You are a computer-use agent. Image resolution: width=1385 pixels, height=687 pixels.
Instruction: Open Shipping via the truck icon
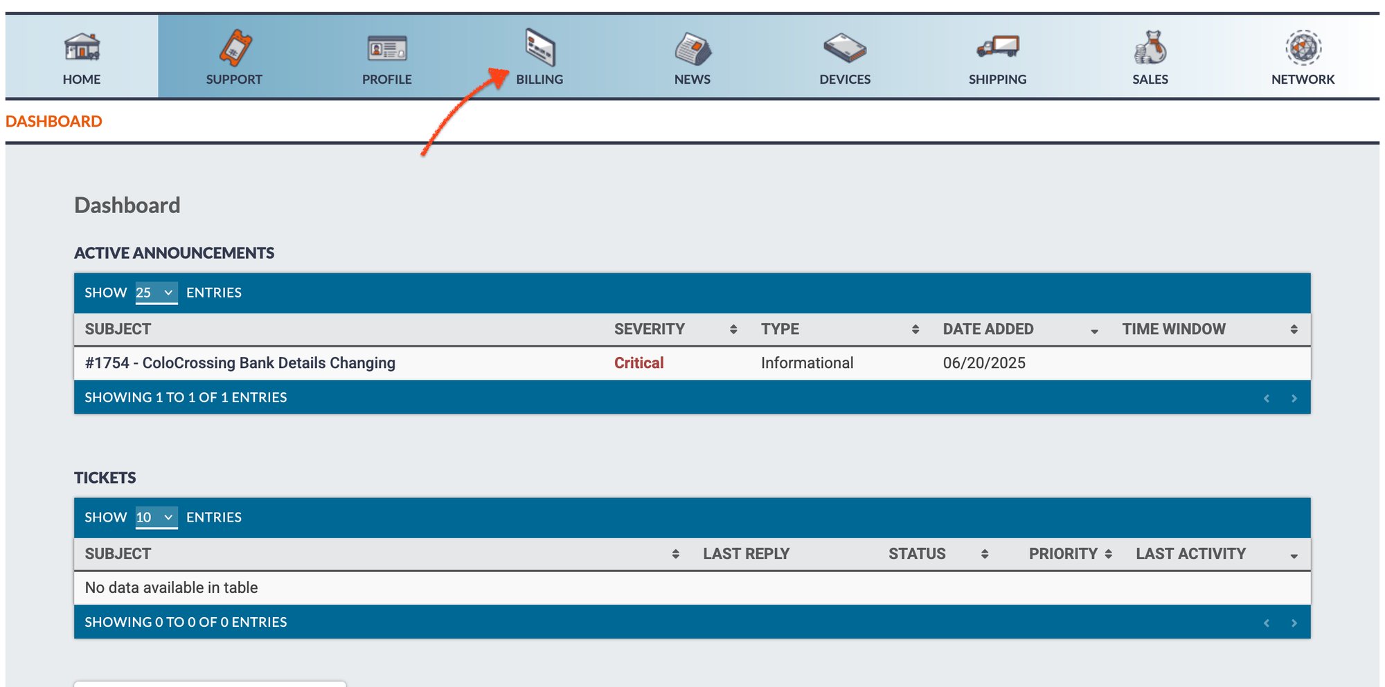(998, 47)
